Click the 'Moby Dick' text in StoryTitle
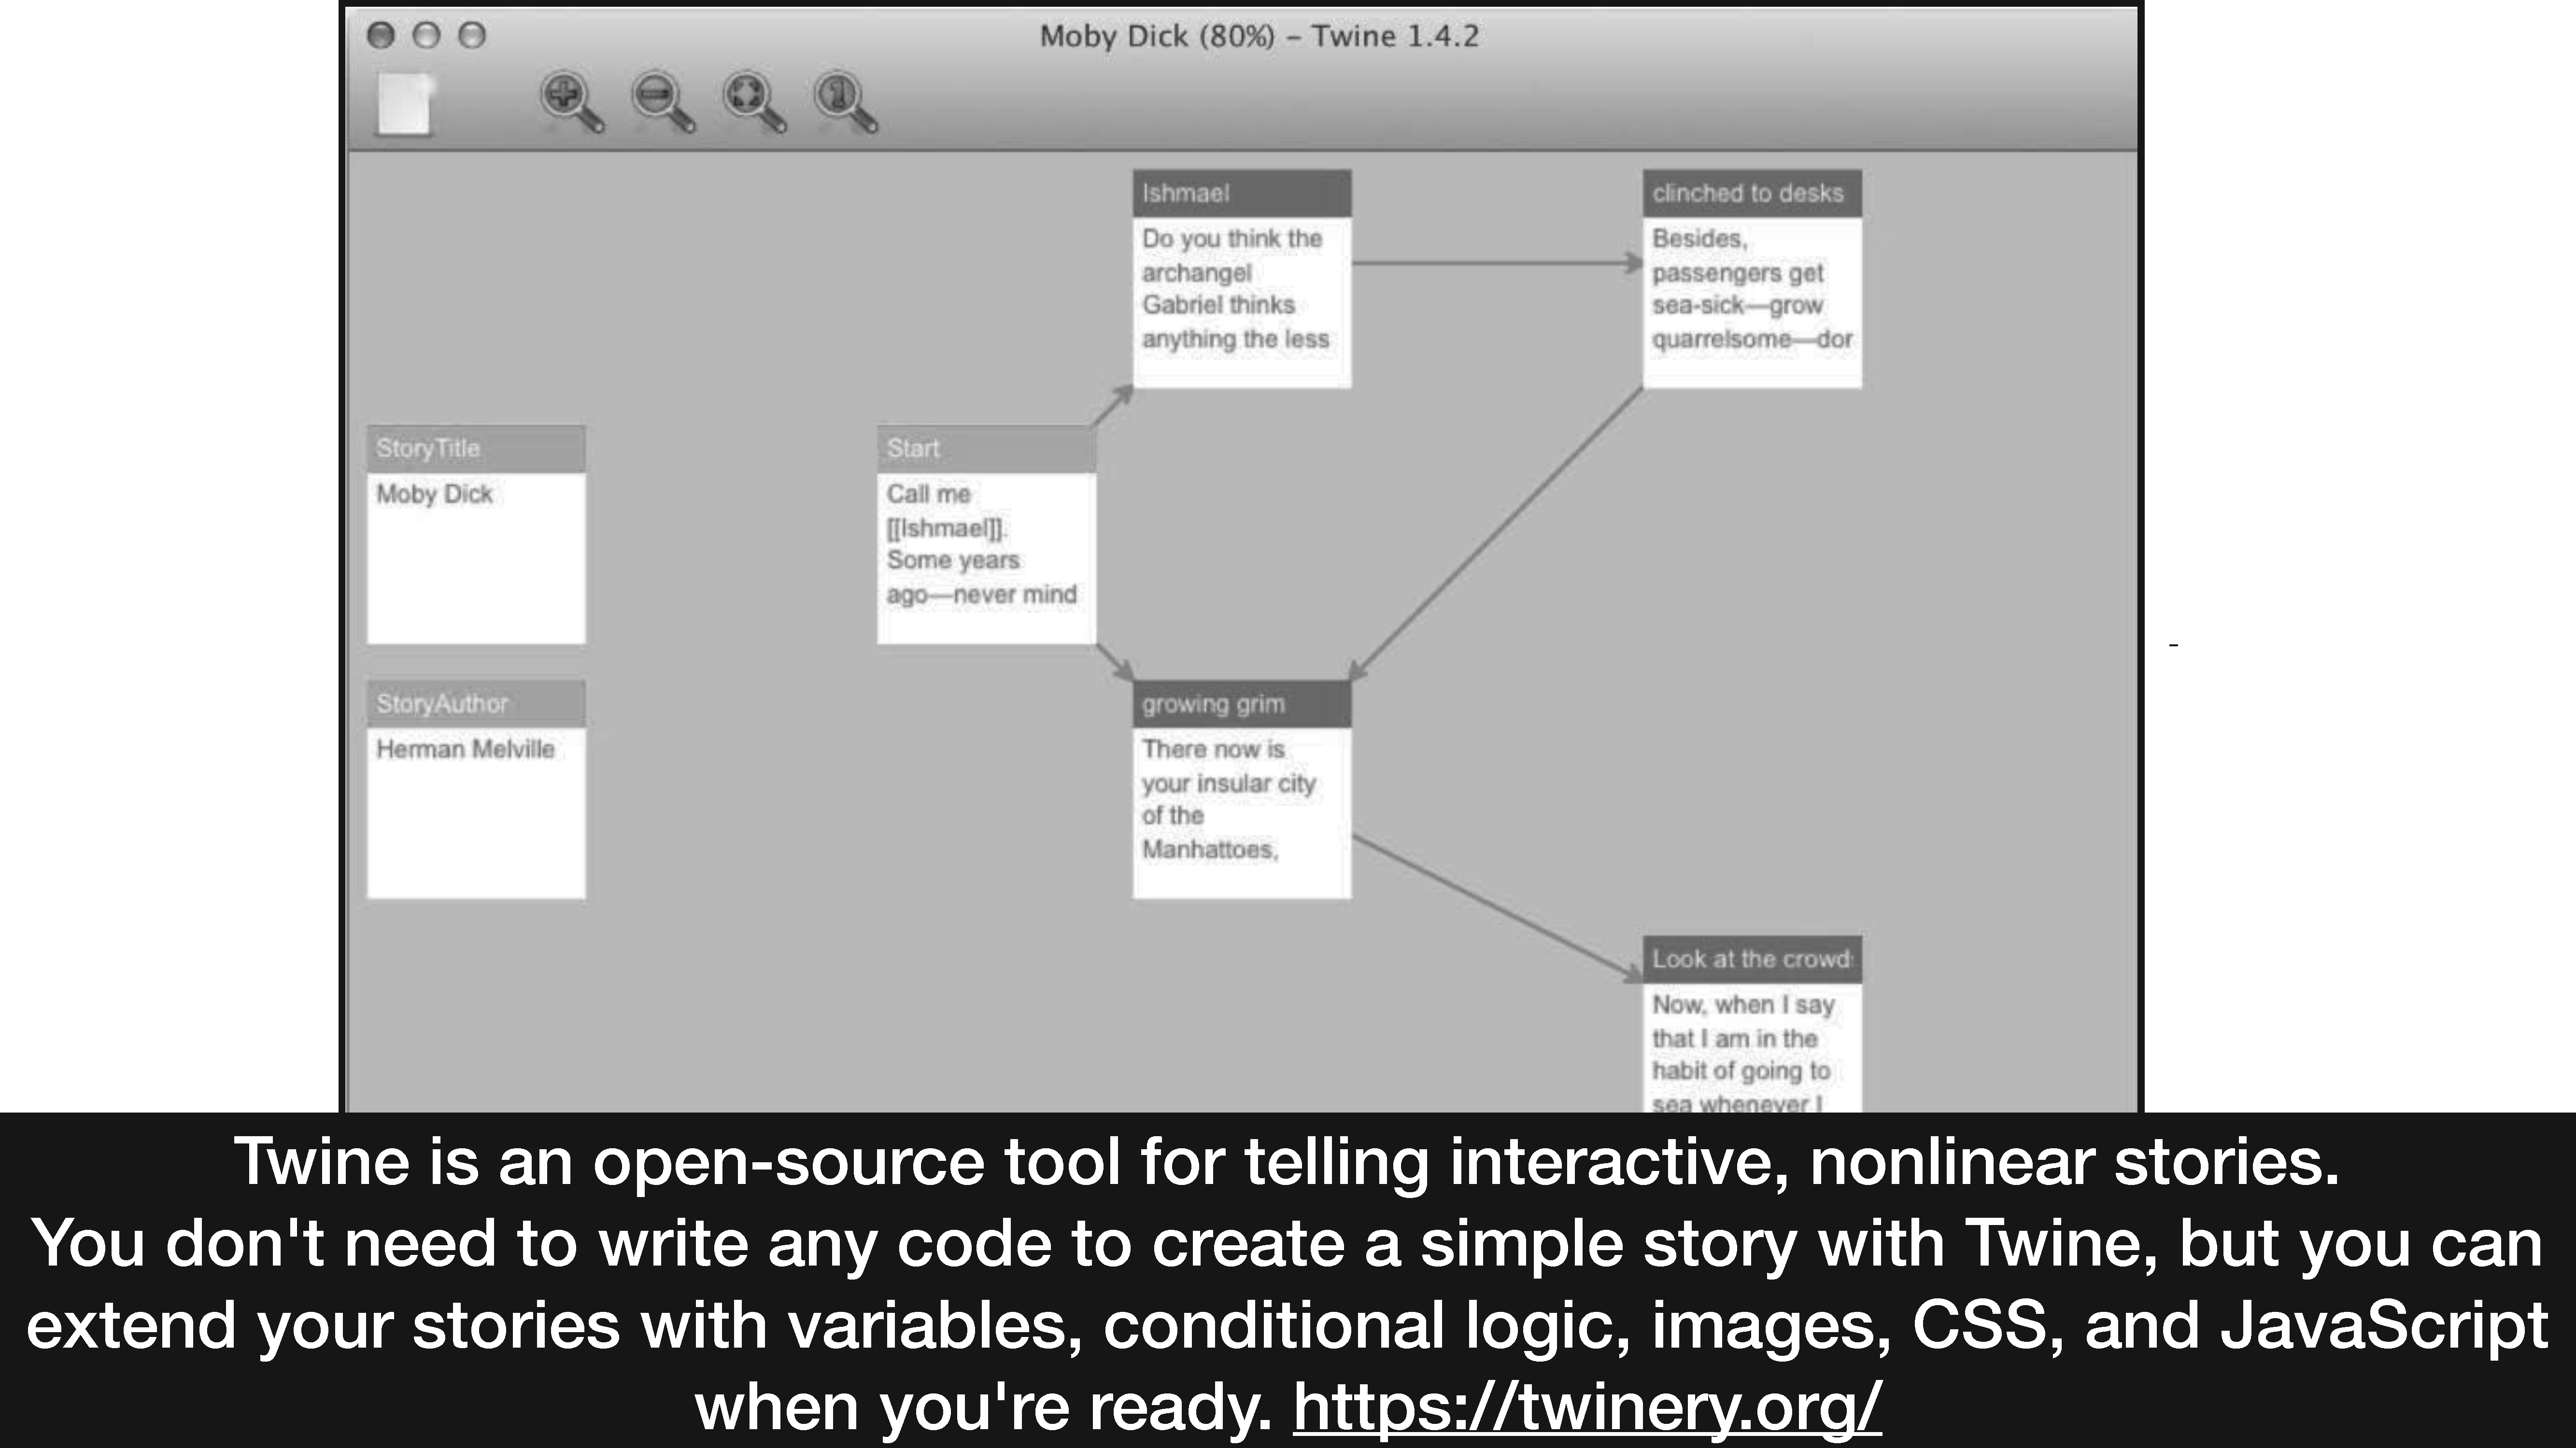This screenshot has width=2576, height=1448. coord(434,494)
